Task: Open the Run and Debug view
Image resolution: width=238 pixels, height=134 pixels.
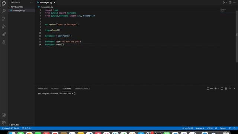Action: click(4, 26)
